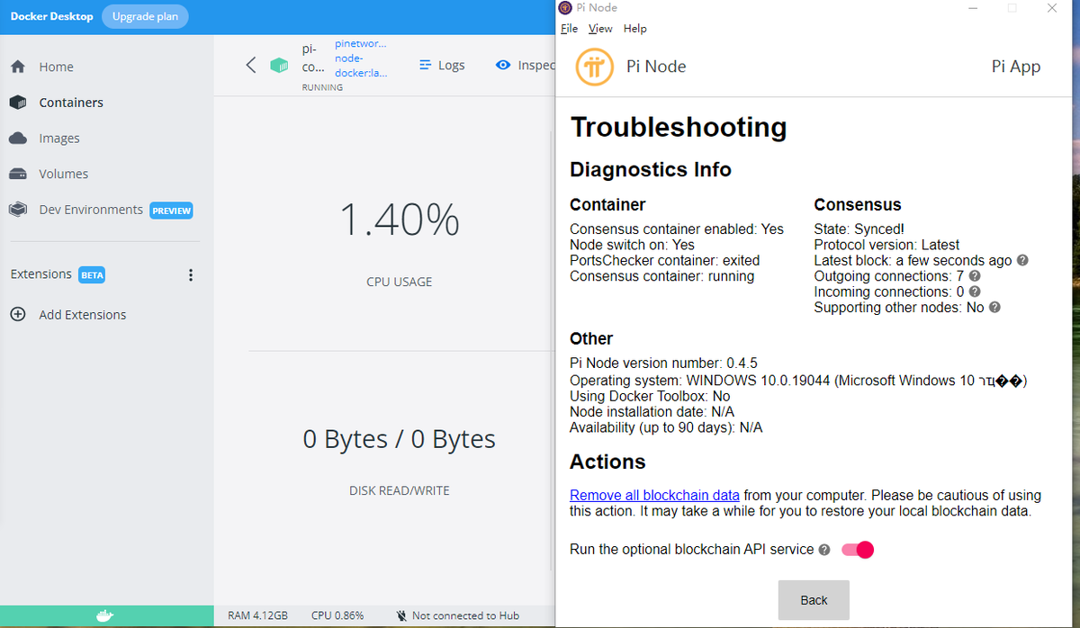
Task: Click the 1.40% CPU usage value
Action: coord(400,220)
